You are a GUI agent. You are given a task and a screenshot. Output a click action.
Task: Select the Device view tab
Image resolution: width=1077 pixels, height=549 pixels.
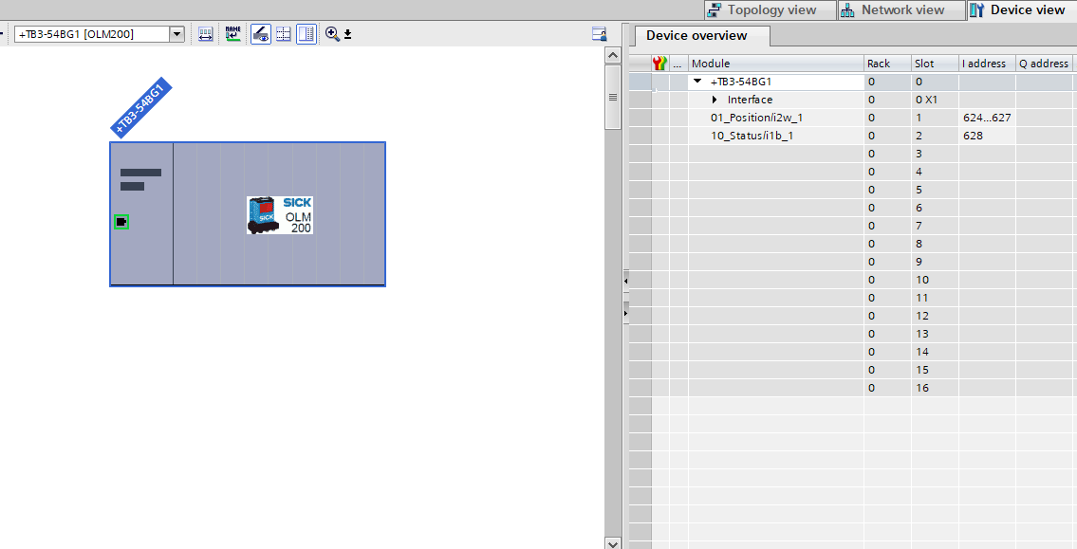(x=1021, y=9)
